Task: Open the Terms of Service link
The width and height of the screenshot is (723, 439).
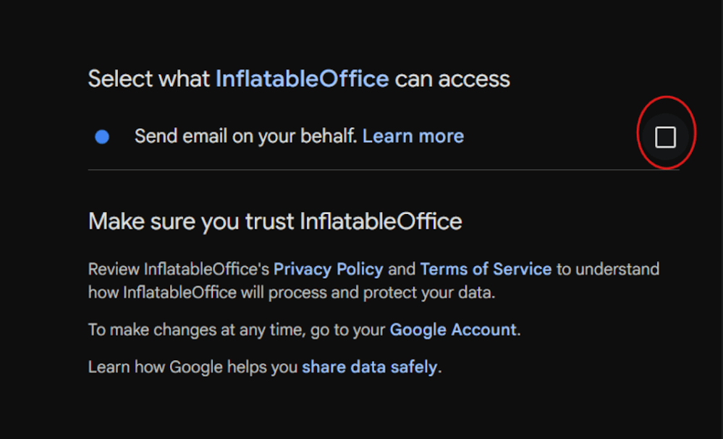Action: (486, 269)
